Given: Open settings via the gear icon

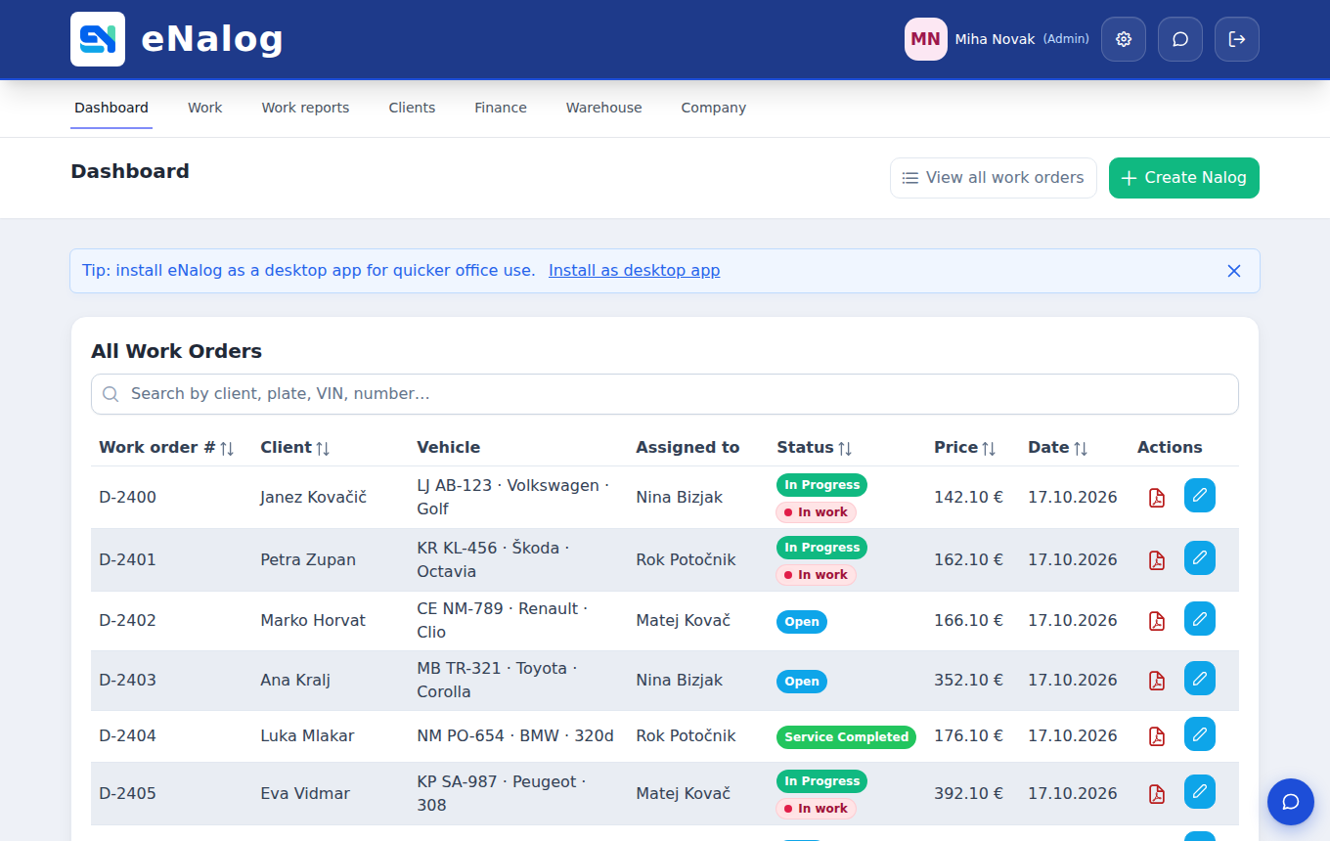Looking at the screenshot, I should [1124, 39].
